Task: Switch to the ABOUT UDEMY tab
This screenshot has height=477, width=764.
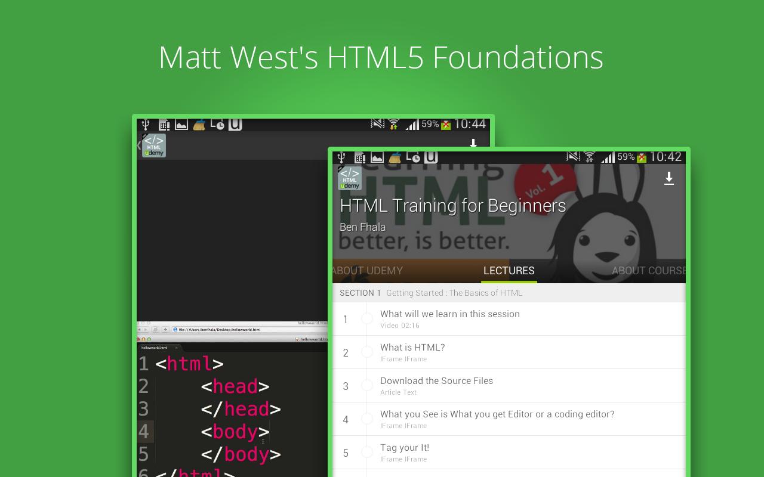Action: click(x=368, y=270)
